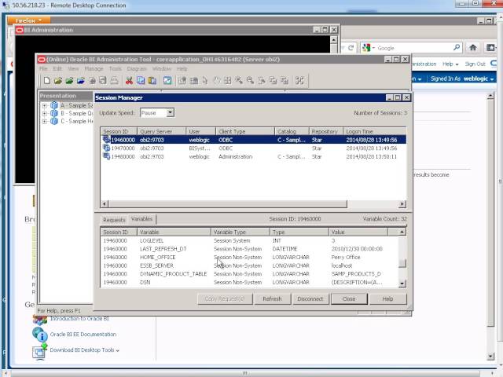Click the green open-folder toolbar icon
The image size is (503, 377).
[x=69, y=80]
